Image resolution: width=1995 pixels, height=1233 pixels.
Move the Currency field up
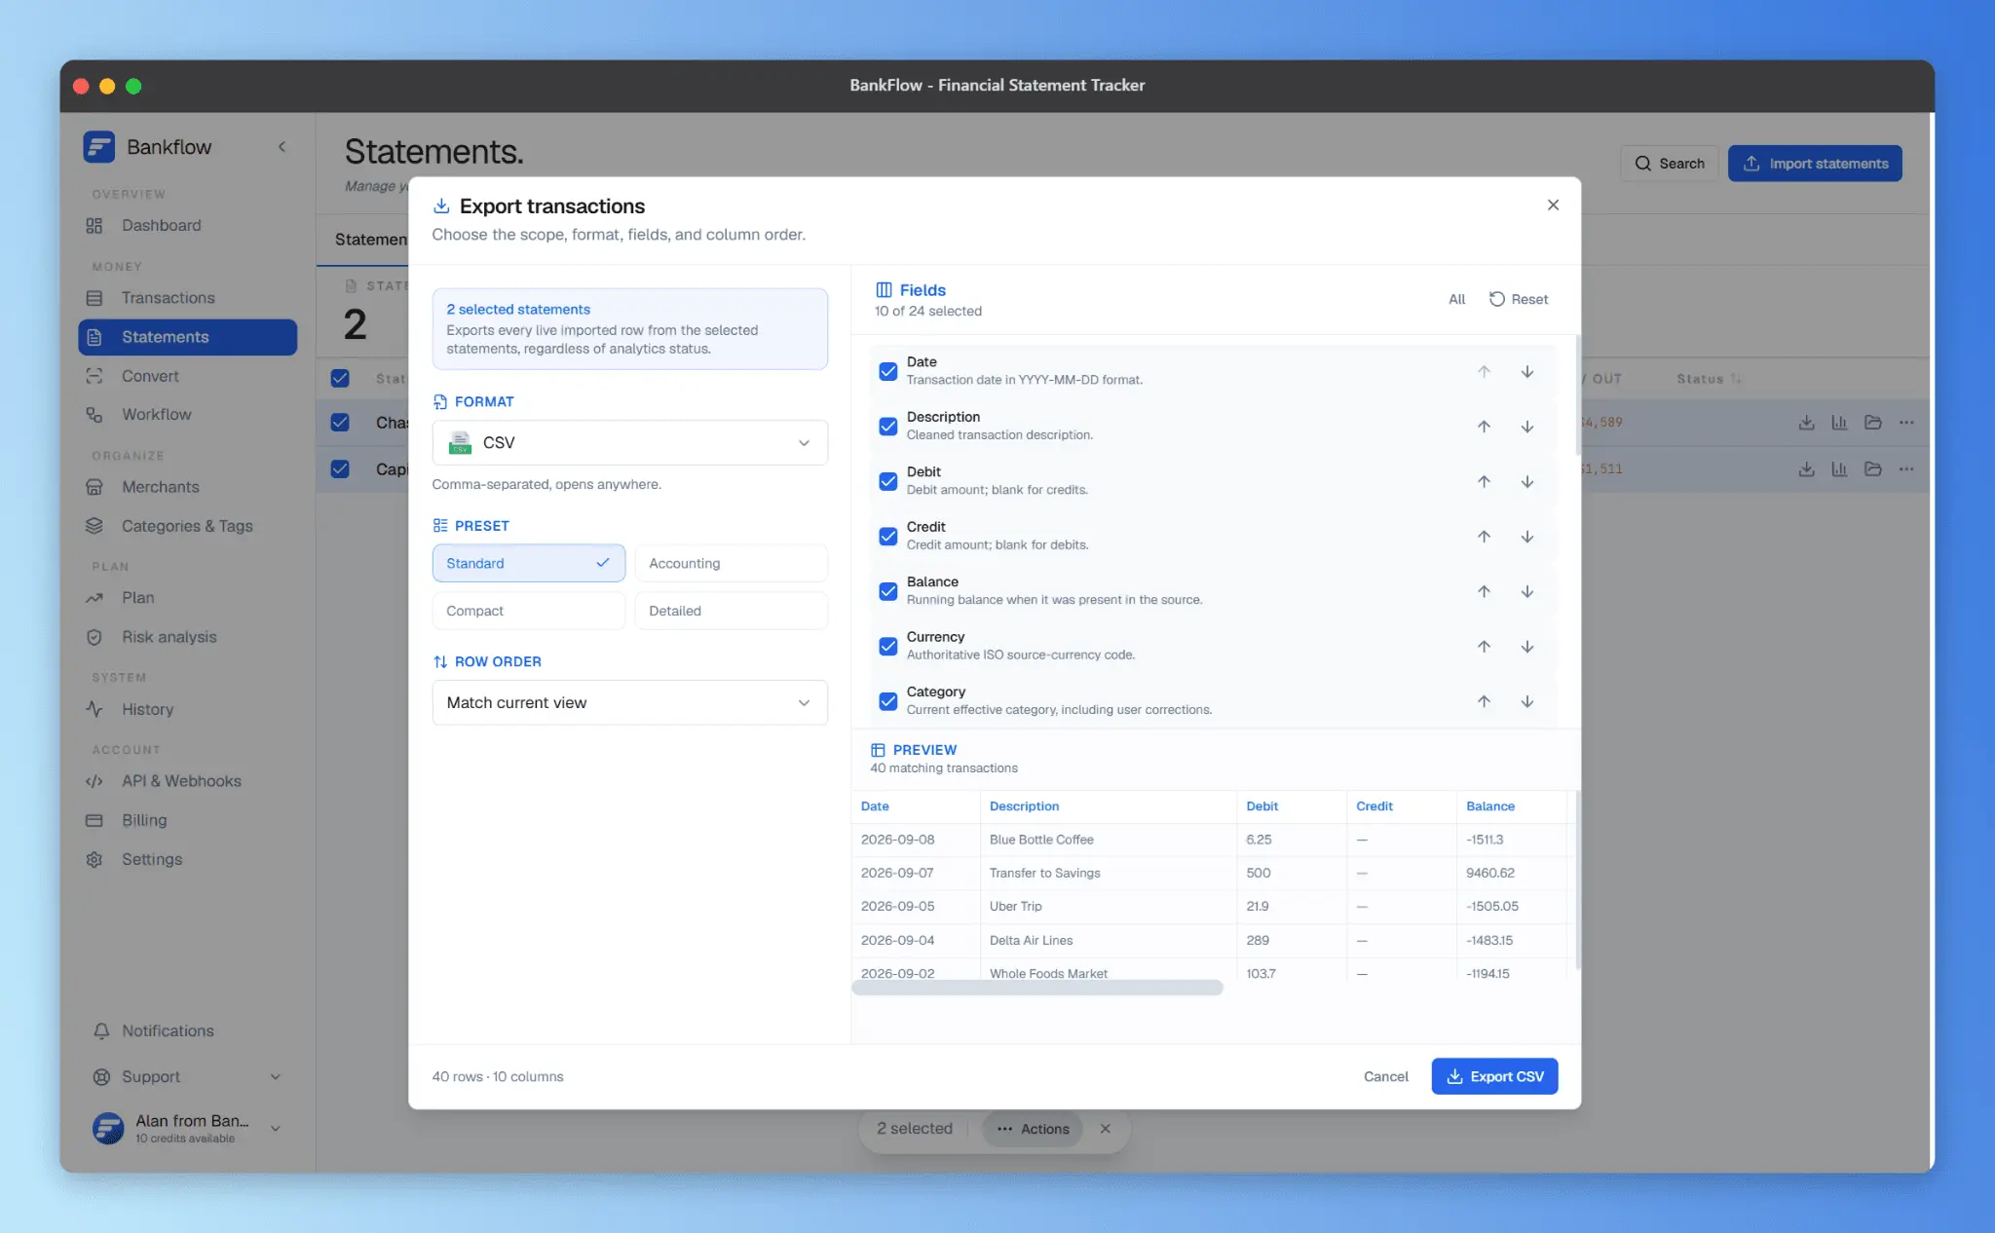1484,647
